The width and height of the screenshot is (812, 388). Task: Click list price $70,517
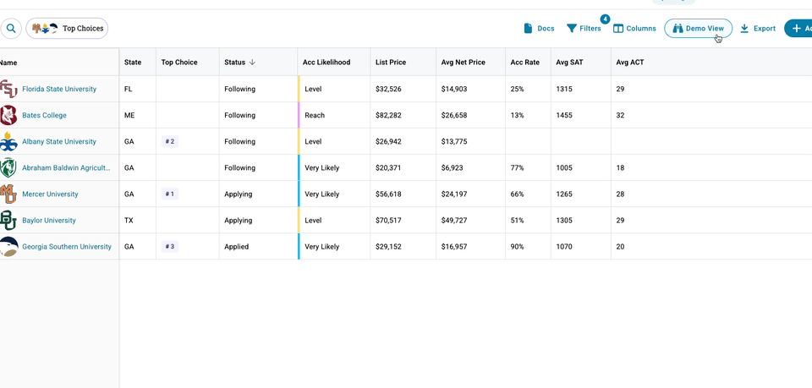tap(388, 221)
